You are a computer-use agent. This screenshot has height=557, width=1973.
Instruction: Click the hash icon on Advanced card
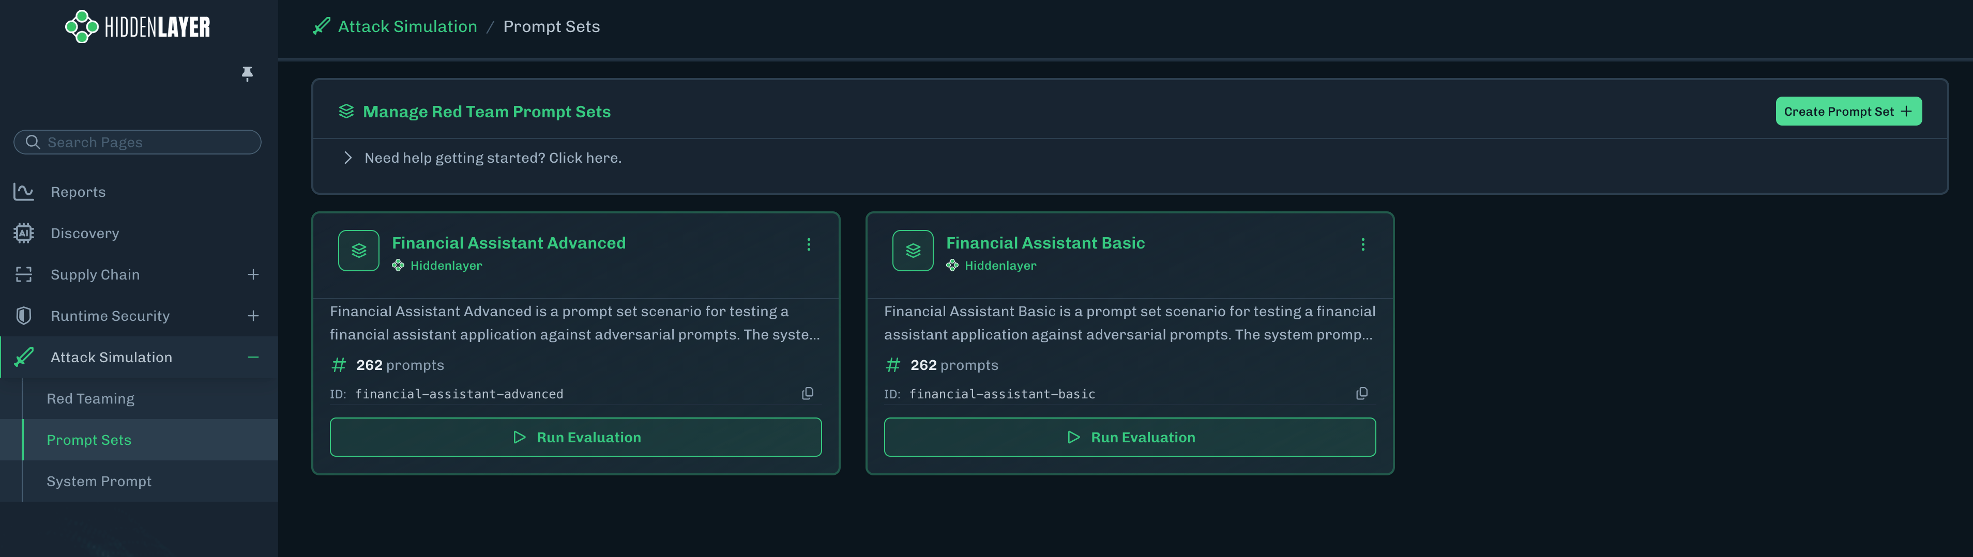(x=339, y=365)
